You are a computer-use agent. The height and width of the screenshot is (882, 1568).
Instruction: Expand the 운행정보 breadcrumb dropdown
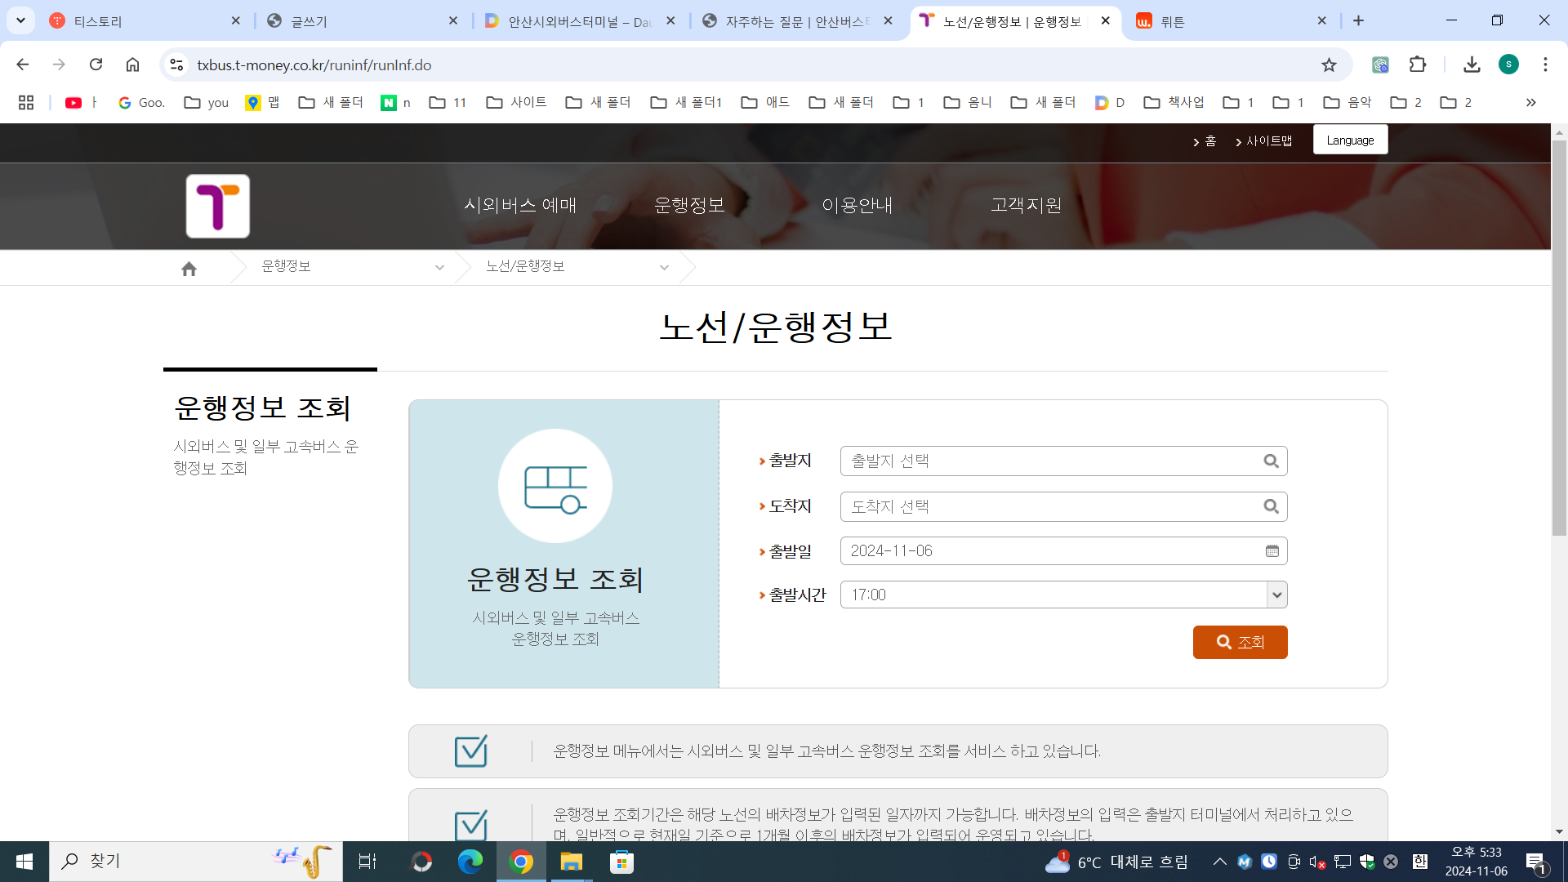(x=439, y=268)
